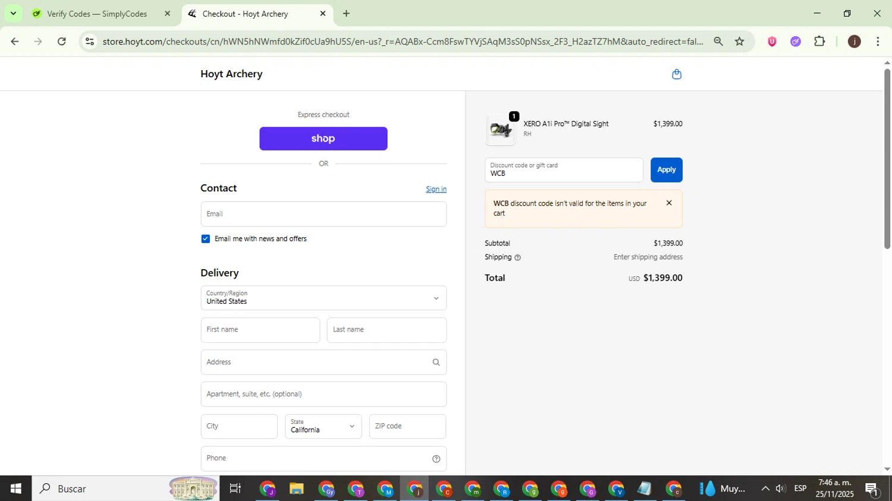Focus the ZIP code field
892x501 pixels.
tap(407, 427)
